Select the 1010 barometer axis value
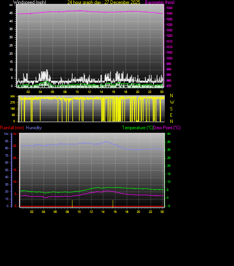The image size is (234, 266). [169, 47]
